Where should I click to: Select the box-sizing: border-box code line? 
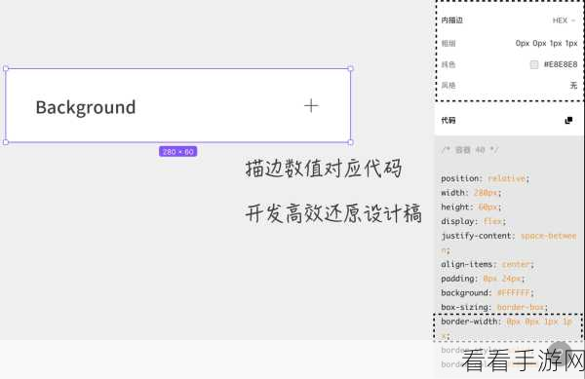point(494,307)
